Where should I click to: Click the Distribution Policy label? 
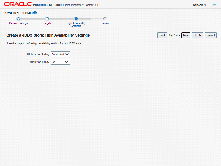coord(38,54)
